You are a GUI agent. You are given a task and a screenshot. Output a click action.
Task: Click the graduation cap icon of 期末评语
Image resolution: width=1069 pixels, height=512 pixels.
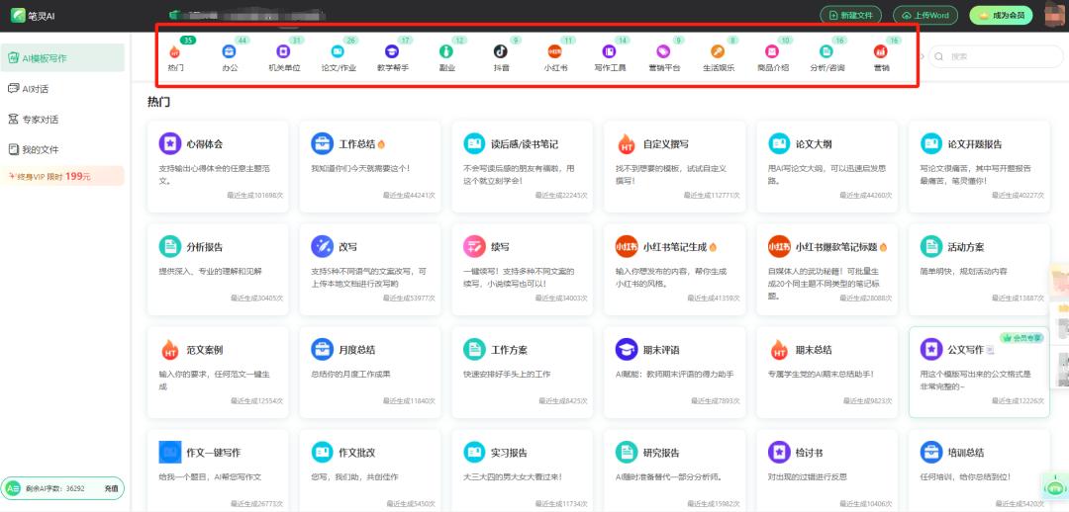tap(627, 349)
